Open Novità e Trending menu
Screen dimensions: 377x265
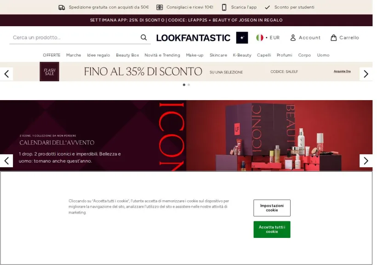[162, 55]
